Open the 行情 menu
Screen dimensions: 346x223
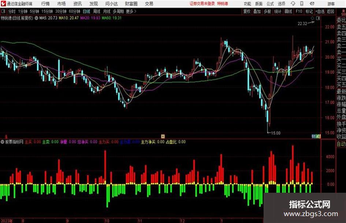pos(45,4)
